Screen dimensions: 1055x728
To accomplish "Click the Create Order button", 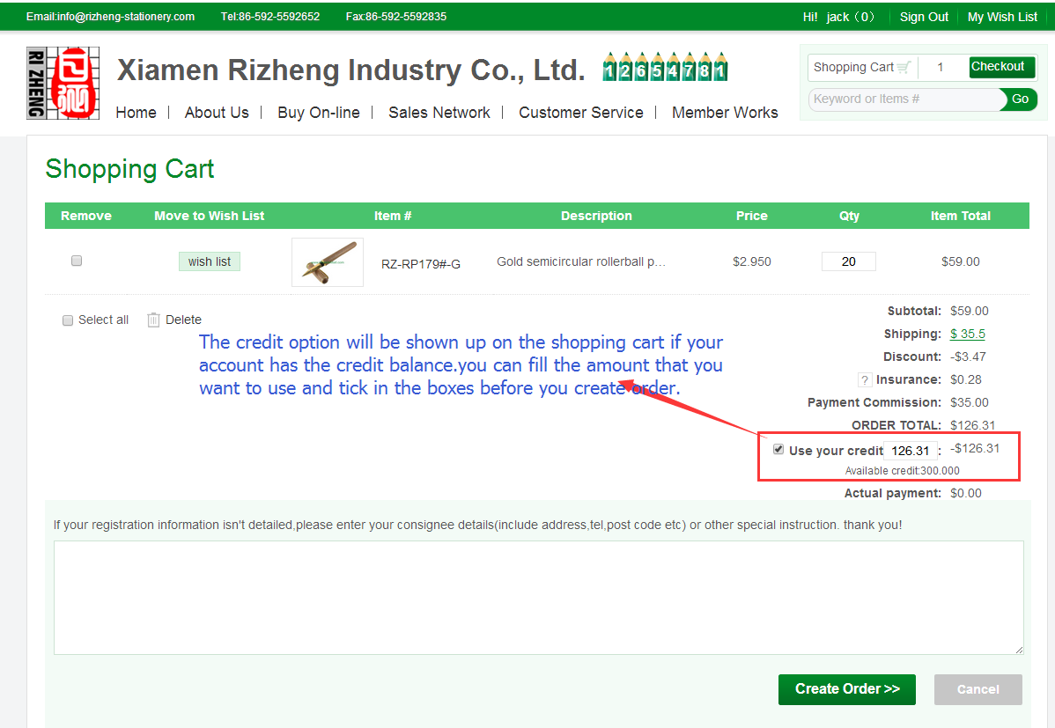I will (x=846, y=689).
